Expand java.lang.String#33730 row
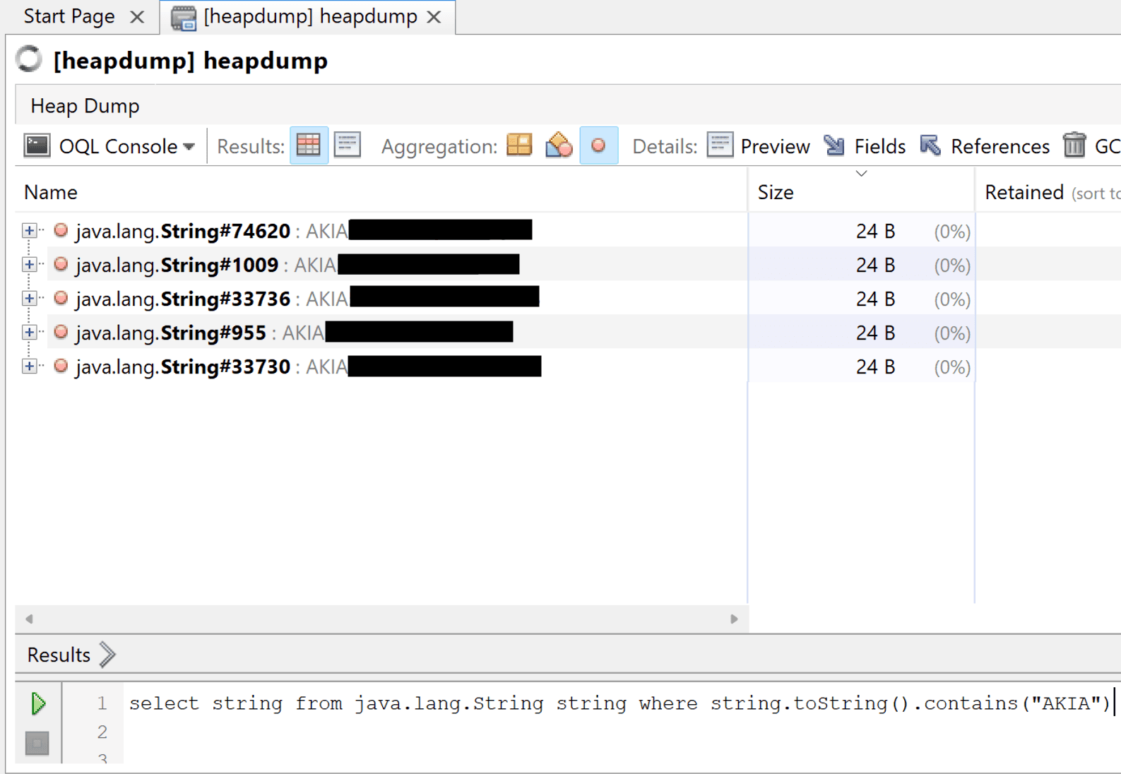 coord(29,367)
